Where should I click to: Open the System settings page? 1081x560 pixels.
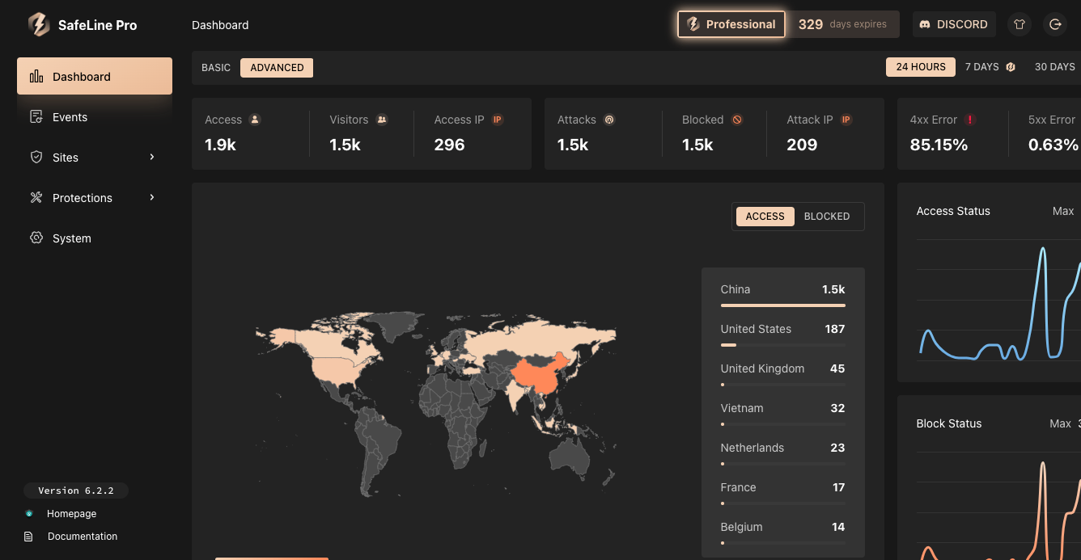click(x=95, y=238)
